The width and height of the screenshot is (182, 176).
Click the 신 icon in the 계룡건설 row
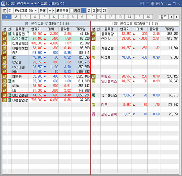click(x=93, y=48)
